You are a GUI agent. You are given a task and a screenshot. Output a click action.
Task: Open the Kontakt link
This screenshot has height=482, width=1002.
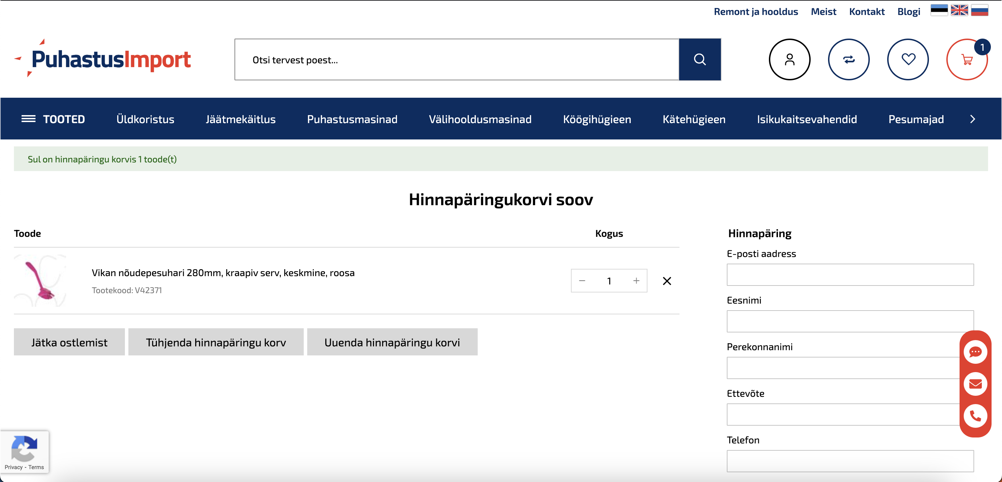tap(867, 12)
